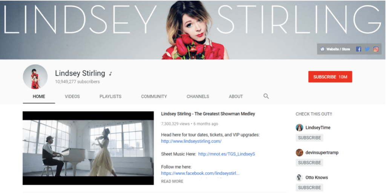
Task: Open the mnot.es sheet music link
Action: (x=227, y=154)
